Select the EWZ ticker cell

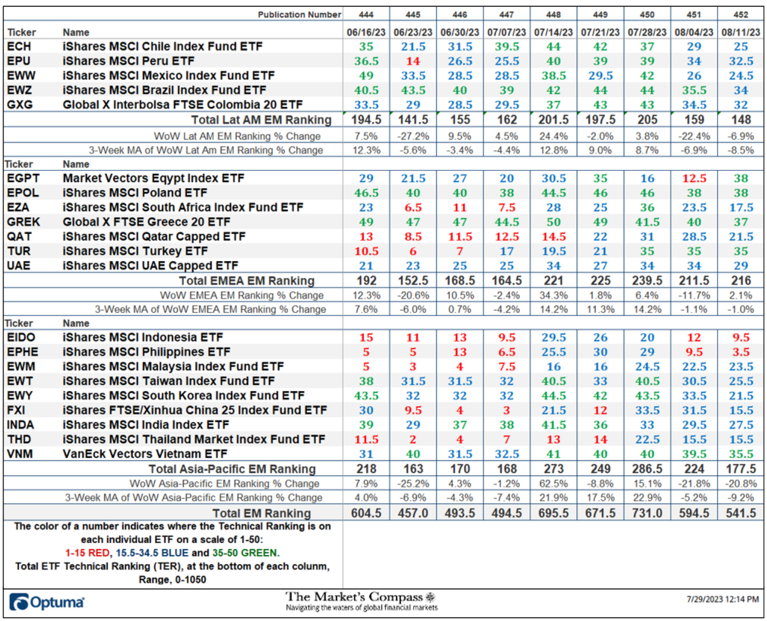coord(20,91)
